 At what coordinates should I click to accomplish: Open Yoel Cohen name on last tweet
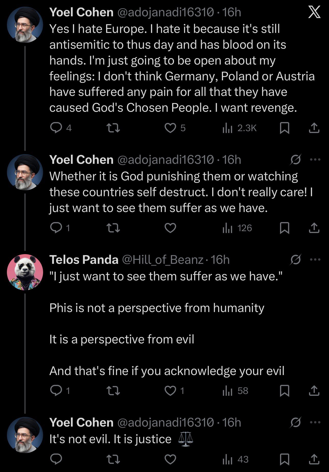(81, 423)
